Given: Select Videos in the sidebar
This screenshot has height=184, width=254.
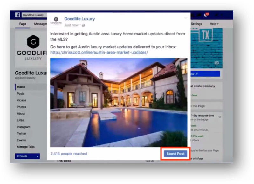Looking at the screenshot, I should tap(22, 100).
